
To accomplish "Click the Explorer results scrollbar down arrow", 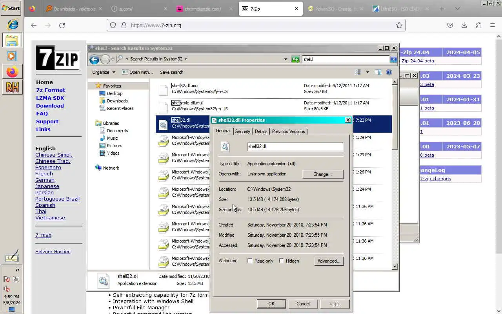I will pos(395,267).
